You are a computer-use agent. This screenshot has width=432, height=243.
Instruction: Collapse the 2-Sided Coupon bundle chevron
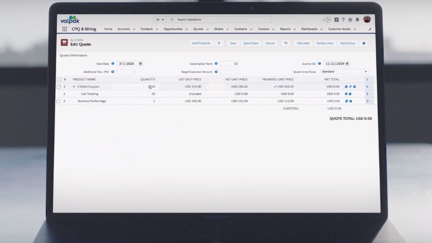click(74, 87)
